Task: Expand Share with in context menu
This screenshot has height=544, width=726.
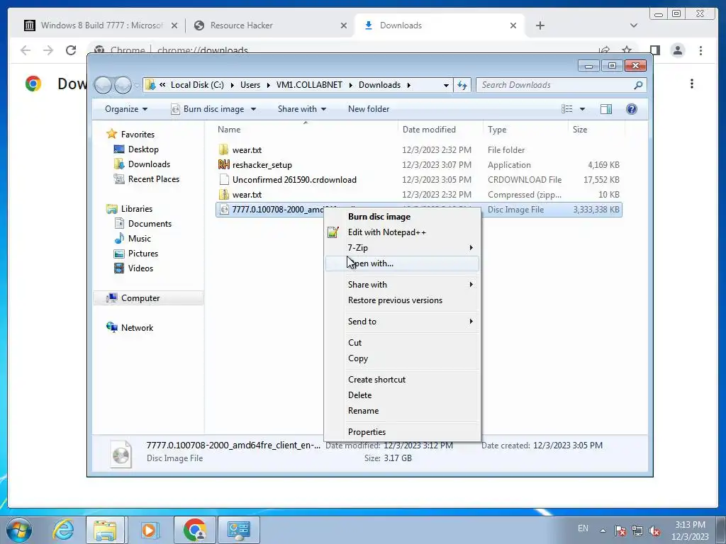Action: click(x=403, y=285)
